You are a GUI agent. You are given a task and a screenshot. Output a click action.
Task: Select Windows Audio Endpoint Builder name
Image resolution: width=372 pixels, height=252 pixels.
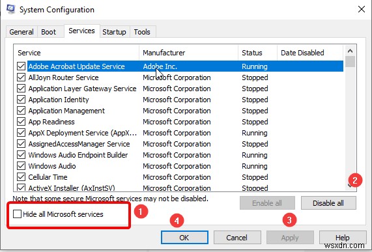point(78,155)
